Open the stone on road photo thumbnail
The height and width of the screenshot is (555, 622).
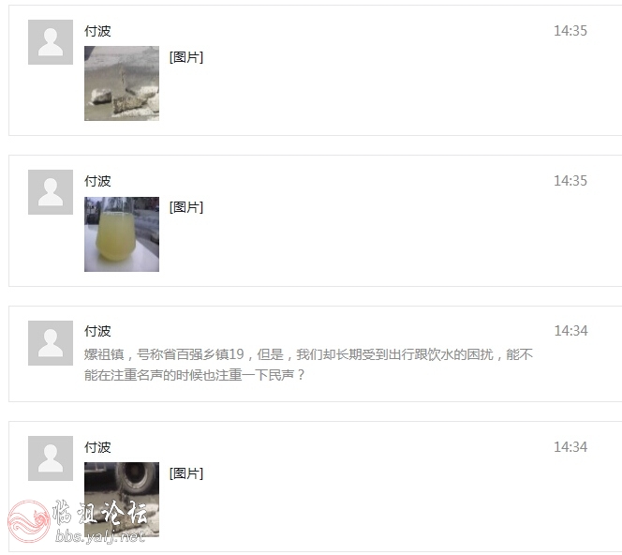click(122, 83)
